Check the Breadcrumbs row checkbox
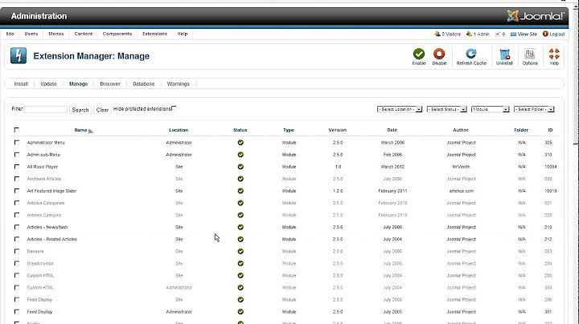579x324 pixels. 17,264
